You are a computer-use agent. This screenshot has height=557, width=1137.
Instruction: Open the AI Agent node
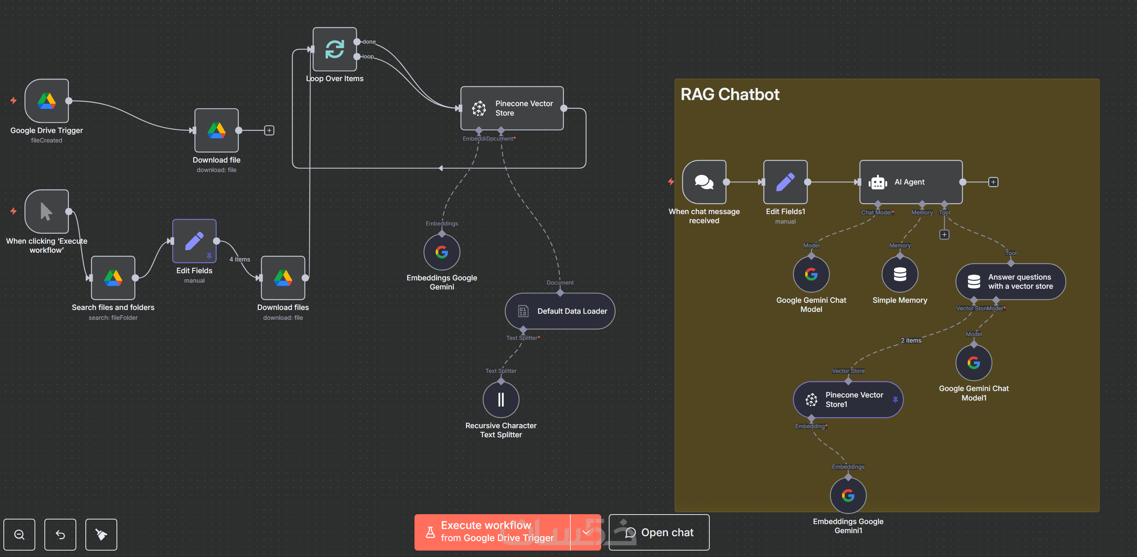click(x=910, y=182)
